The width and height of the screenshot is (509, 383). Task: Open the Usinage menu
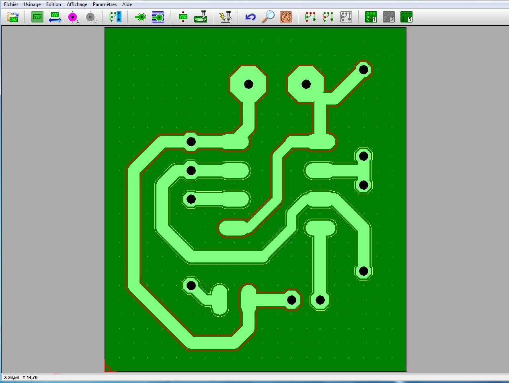(32, 4)
